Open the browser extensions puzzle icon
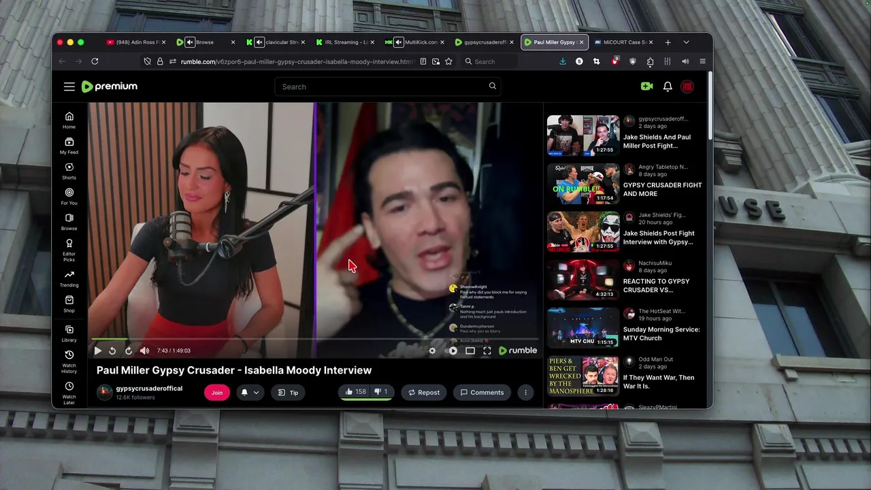 tap(650, 61)
